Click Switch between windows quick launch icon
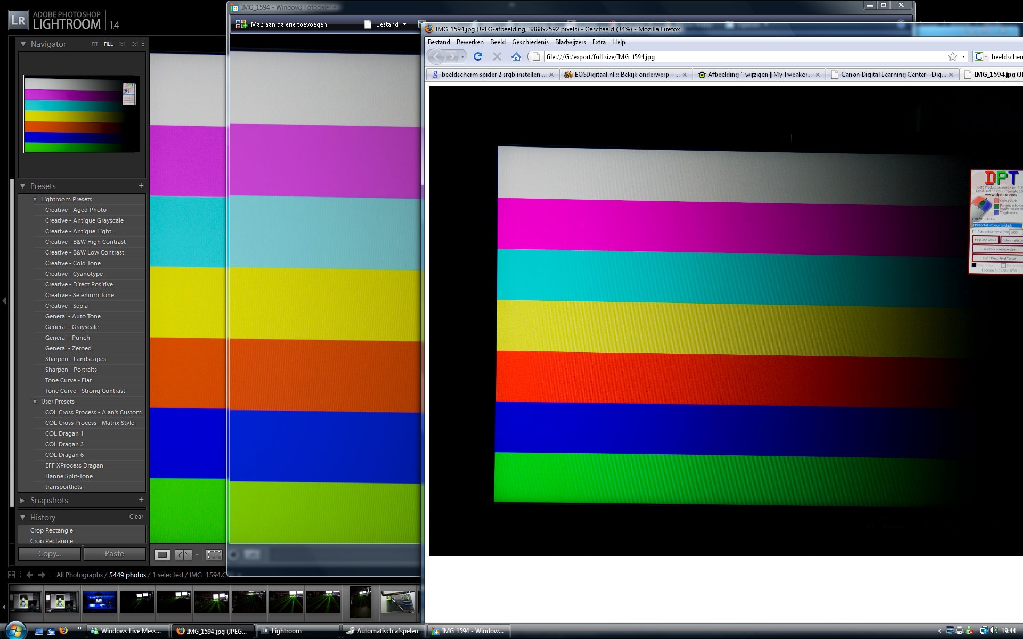 (x=51, y=631)
